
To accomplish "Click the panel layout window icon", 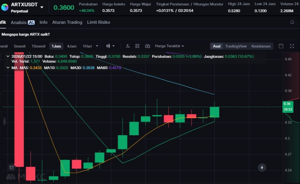I will (281, 46).
